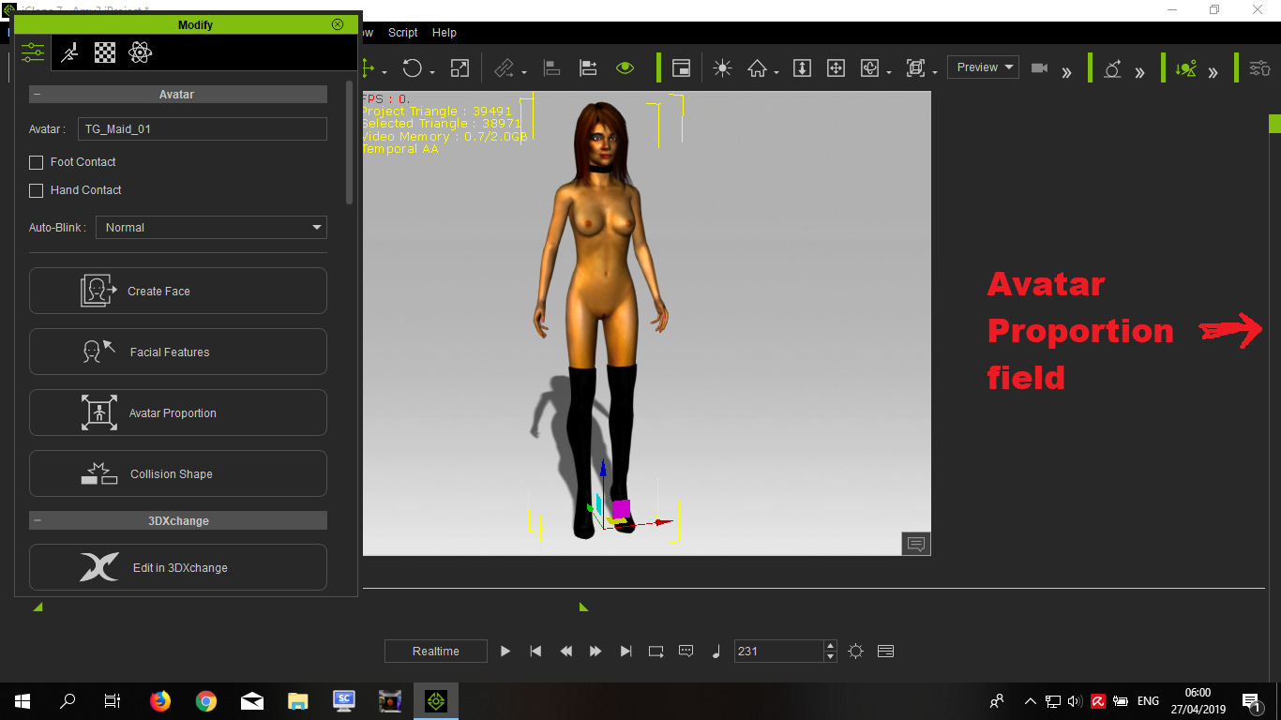The width and height of the screenshot is (1281, 720).
Task: Open the Help menu
Action: click(x=445, y=33)
